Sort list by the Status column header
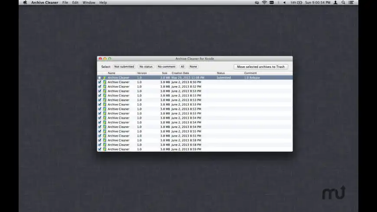377x212 pixels. (221, 73)
